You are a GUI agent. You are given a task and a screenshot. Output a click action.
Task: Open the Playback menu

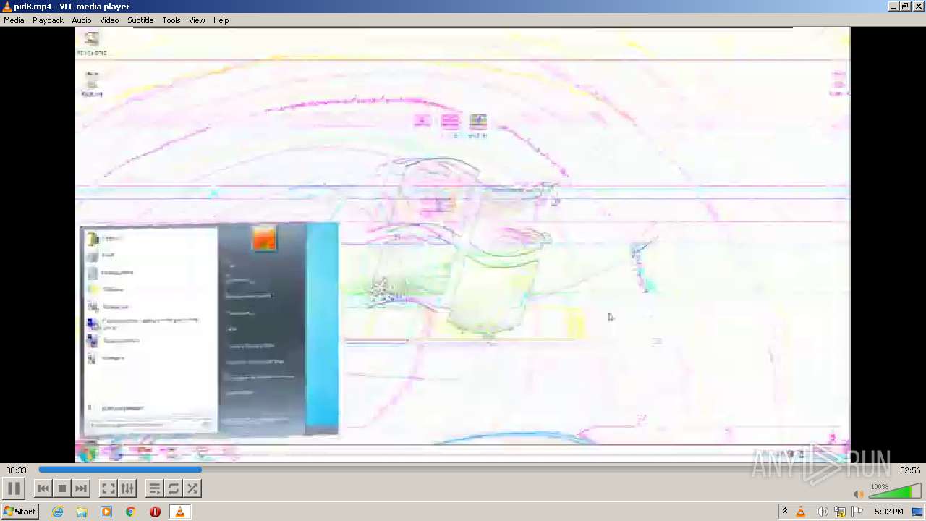(x=48, y=20)
